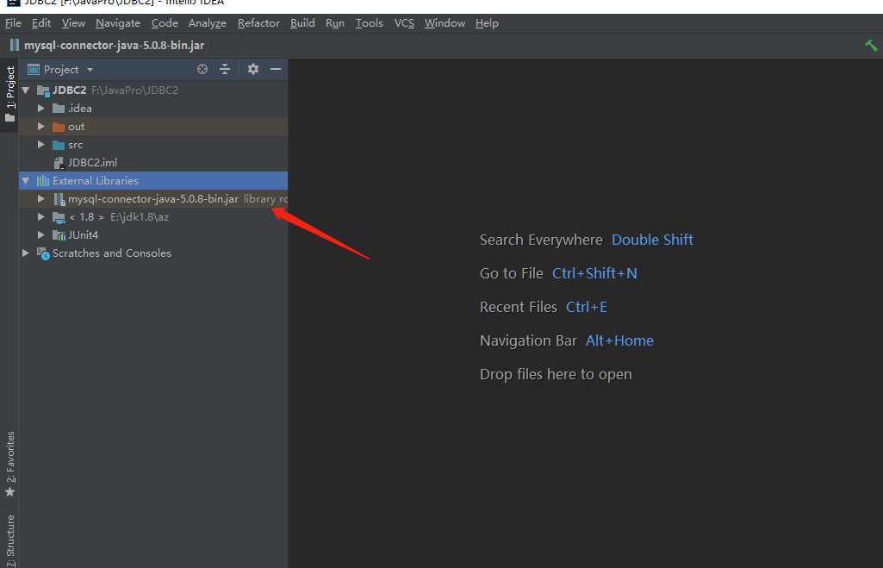Click the Ctrl+E shortcut text
883x568 pixels.
click(x=587, y=307)
